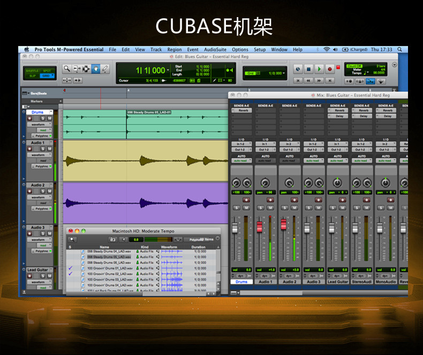Open main counter format dropdown
423x355 pixels.
click(x=168, y=70)
